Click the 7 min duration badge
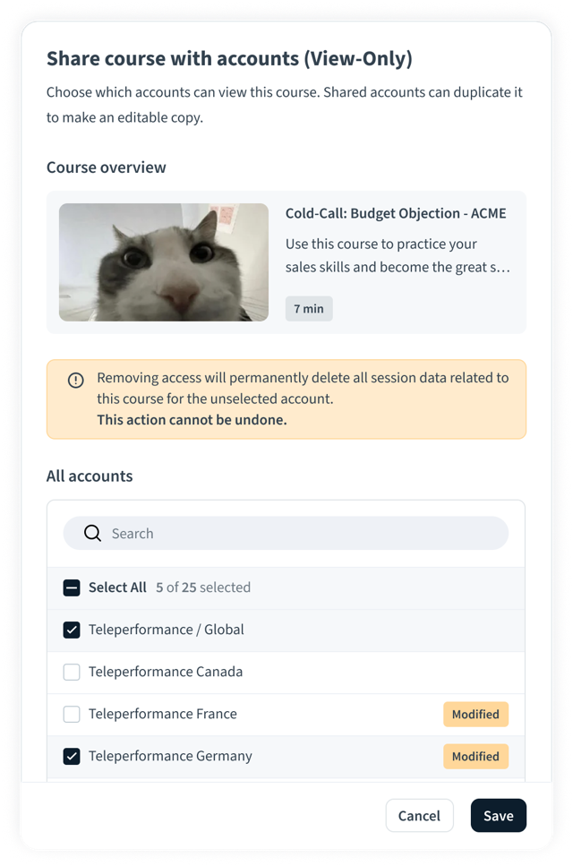The width and height of the screenshot is (573, 866). (x=309, y=309)
